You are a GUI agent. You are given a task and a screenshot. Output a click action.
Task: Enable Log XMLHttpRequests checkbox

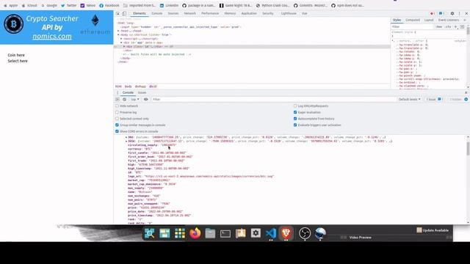click(295, 106)
